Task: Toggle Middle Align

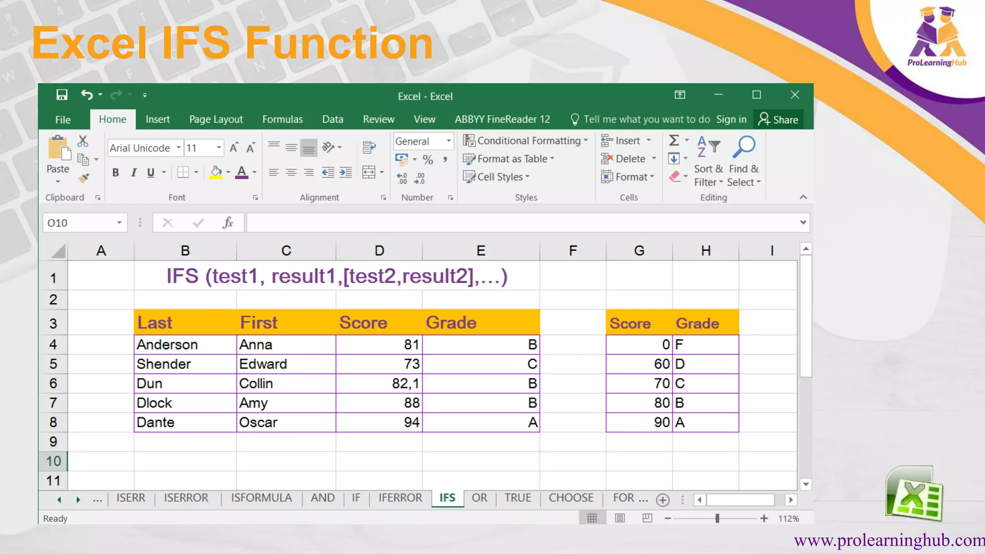Action: click(291, 147)
